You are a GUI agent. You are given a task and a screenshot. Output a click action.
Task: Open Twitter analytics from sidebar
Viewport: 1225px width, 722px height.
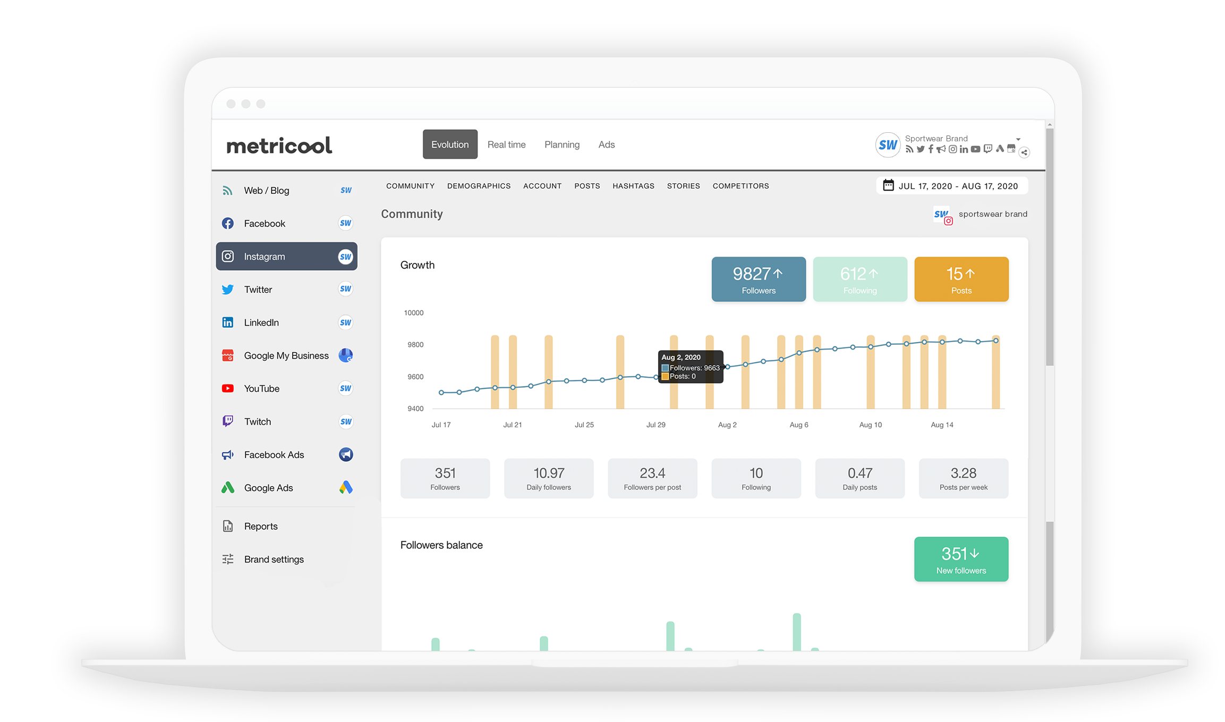click(x=227, y=290)
